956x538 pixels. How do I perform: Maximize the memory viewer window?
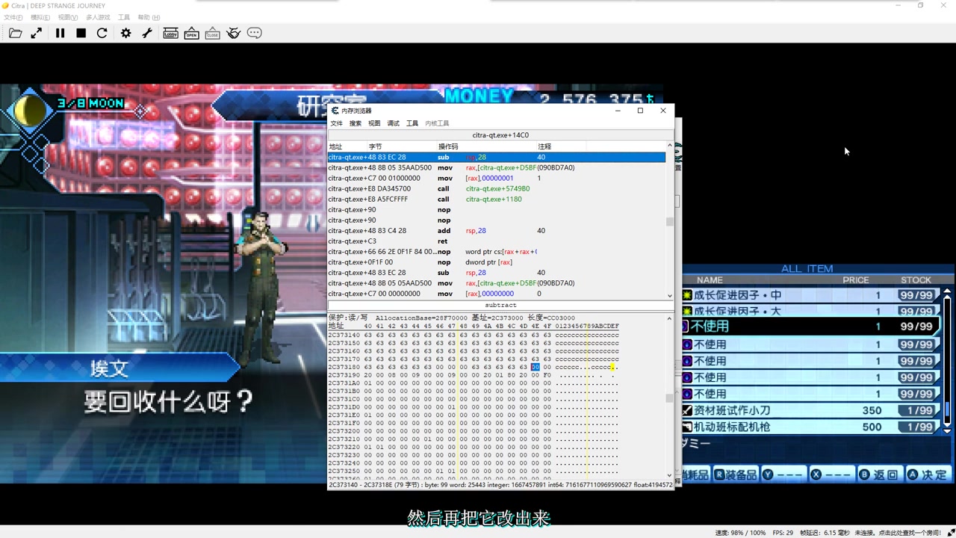(x=640, y=111)
